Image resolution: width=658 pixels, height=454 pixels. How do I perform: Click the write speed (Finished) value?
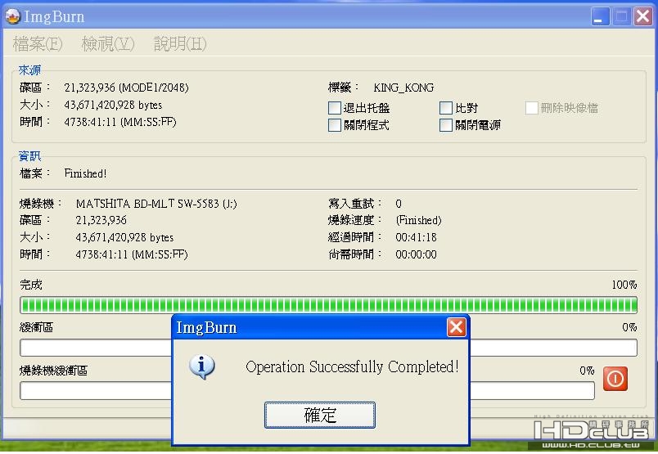[418, 220]
